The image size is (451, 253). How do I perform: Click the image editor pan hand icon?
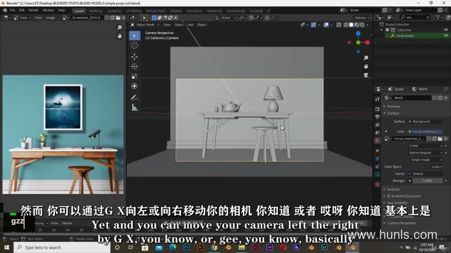tap(119, 36)
